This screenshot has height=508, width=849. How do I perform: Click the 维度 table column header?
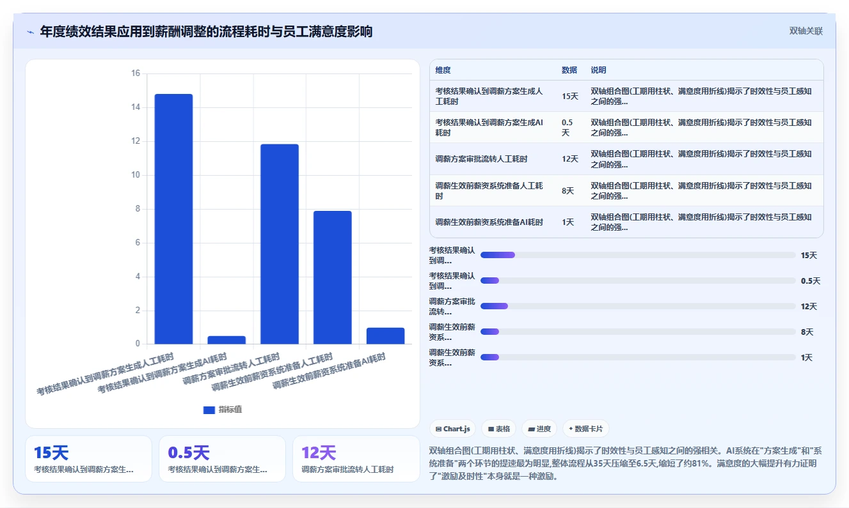click(443, 70)
